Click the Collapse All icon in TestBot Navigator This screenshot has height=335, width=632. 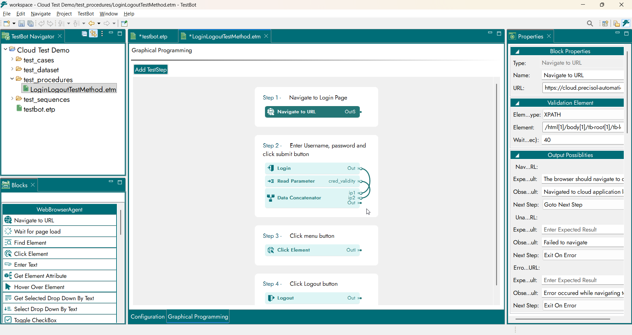[85, 33]
